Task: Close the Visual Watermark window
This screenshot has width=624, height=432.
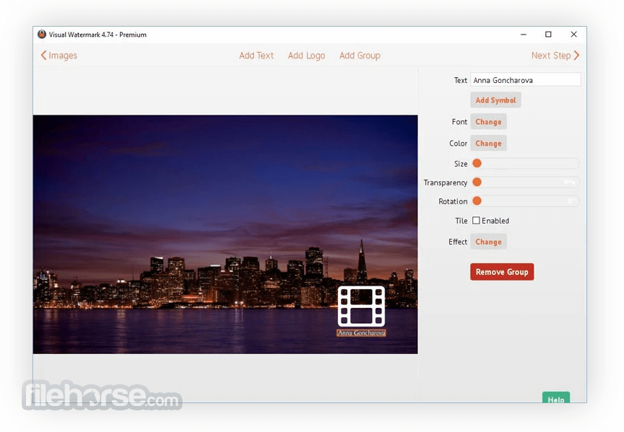Action: (x=573, y=35)
